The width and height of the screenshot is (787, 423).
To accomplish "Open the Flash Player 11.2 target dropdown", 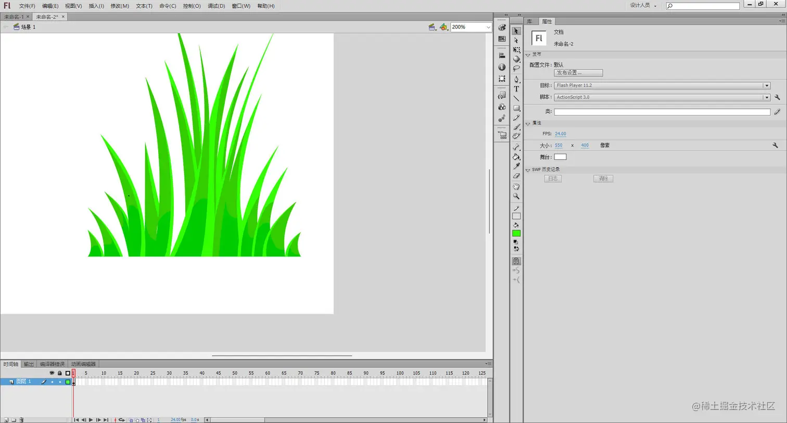I will point(766,85).
